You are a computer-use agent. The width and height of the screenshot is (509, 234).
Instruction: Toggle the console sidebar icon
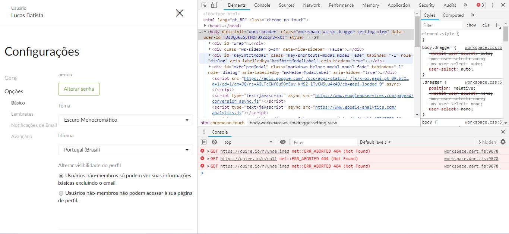coord(203,142)
